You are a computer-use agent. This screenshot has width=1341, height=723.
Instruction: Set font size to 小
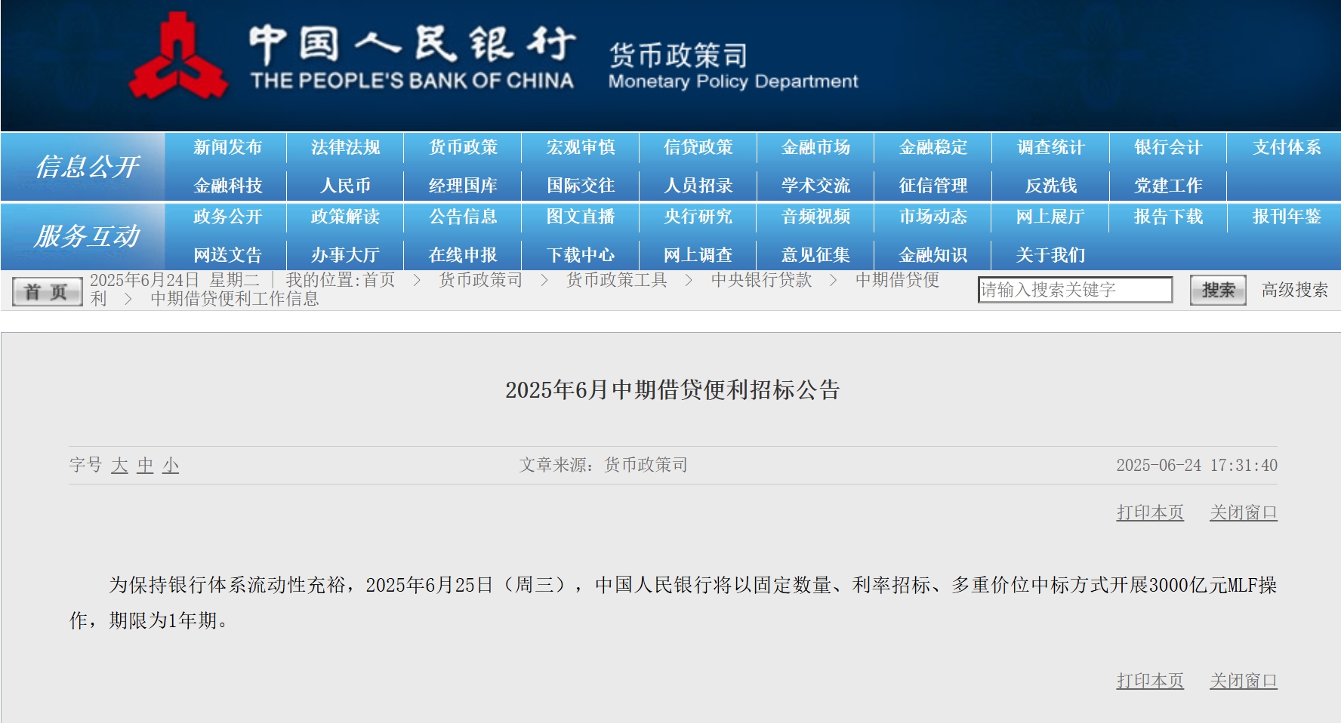tap(171, 465)
